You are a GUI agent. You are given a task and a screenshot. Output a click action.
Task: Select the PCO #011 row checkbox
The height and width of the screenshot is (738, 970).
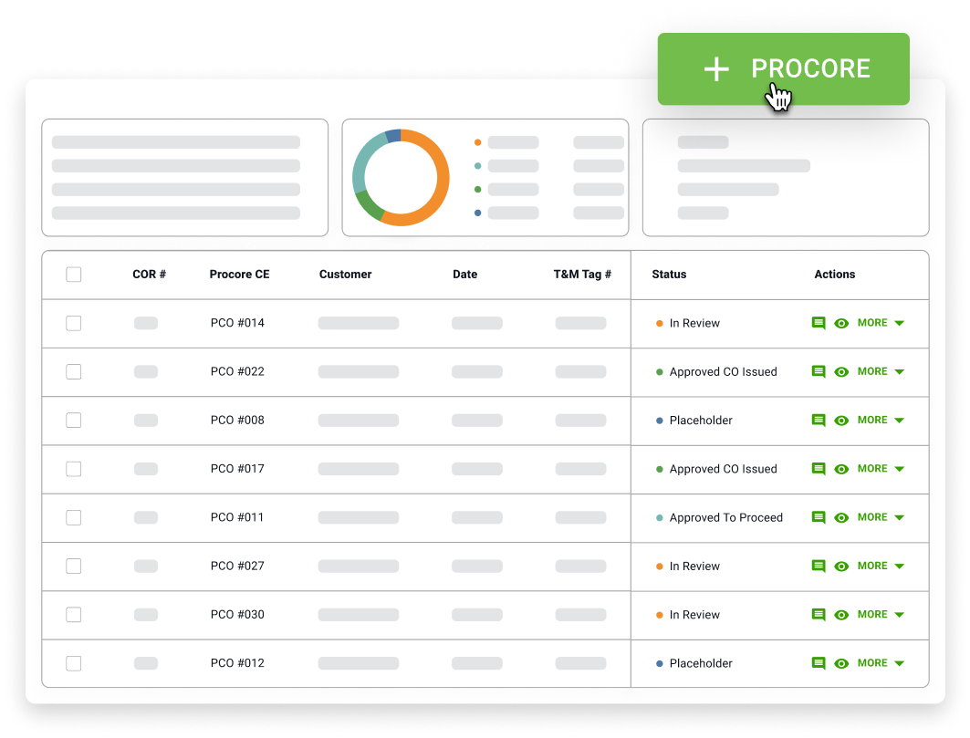74,517
